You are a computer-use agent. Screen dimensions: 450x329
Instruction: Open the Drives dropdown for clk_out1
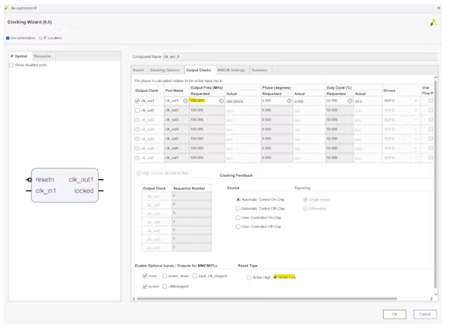416,101
